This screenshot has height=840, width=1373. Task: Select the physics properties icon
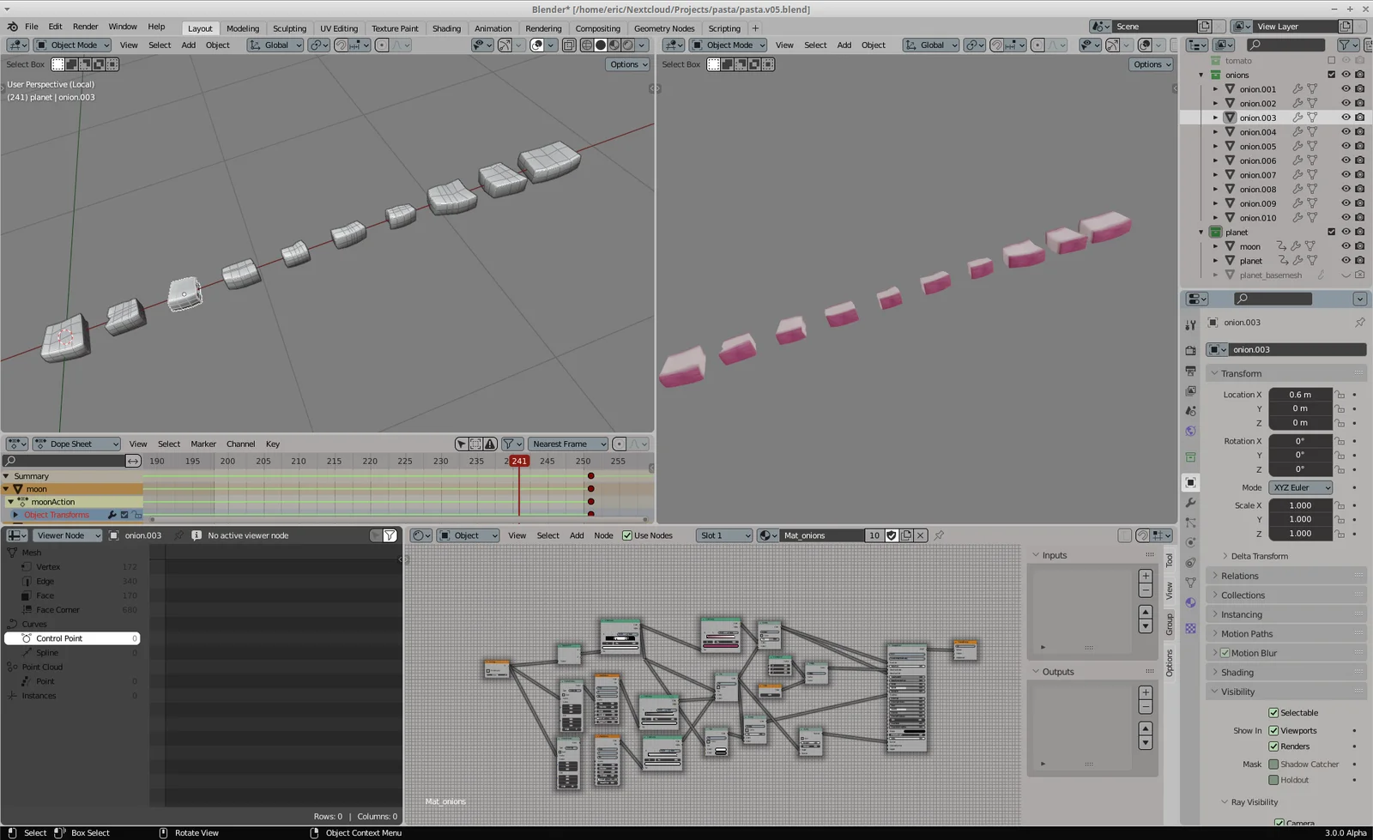[1191, 541]
